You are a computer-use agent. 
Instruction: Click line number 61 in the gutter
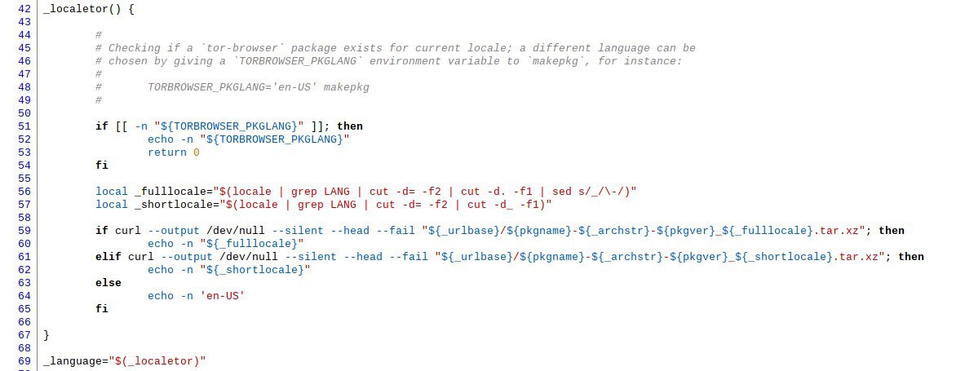[24, 257]
